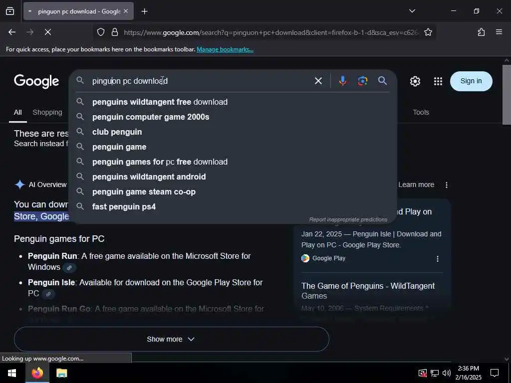The image size is (511, 383).
Task: Click Report inappropriate predictions
Action: click(x=348, y=219)
